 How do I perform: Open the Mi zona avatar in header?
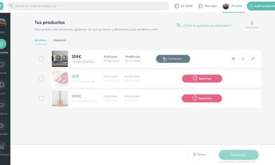(226, 6)
